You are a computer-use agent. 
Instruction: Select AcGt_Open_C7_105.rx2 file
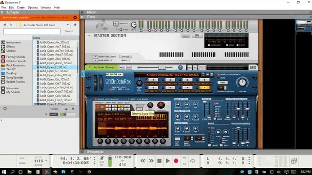pos(54,71)
